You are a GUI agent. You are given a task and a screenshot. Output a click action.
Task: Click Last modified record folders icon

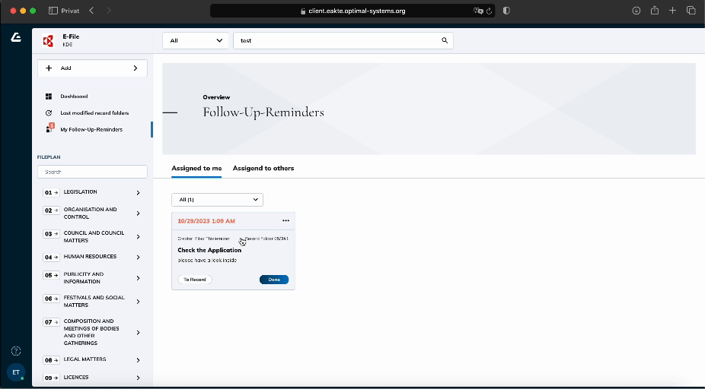[48, 113]
